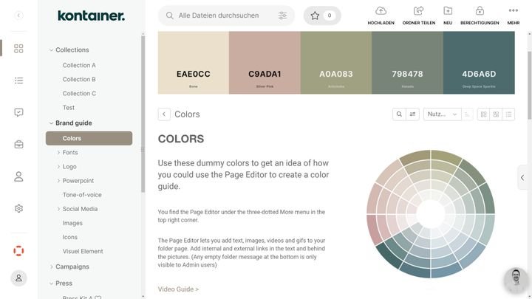Open Berechtigungen permissions
532x299 pixels.
tap(480, 16)
